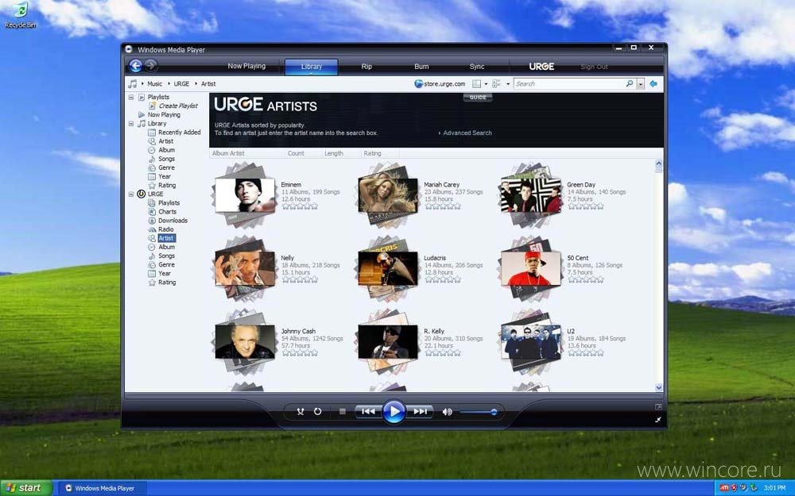Click the system tray clock
Viewport: 795px width, 496px height.
[x=774, y=488]
